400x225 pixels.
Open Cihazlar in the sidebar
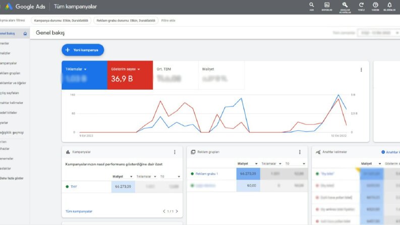[x=5, y=148]
